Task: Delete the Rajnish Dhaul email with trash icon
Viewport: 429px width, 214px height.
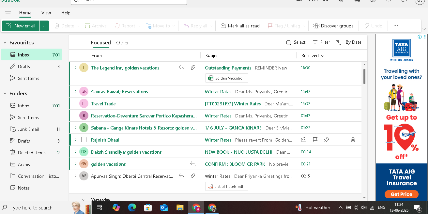Action: 353,140
